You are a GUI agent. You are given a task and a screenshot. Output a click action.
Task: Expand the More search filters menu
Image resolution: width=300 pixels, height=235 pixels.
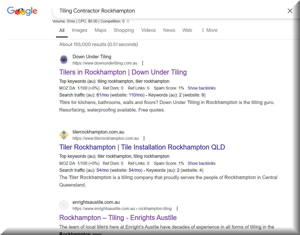(209, 30)
